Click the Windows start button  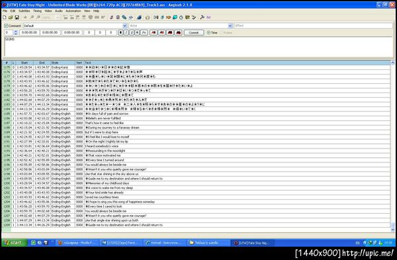tap(14, 243)
